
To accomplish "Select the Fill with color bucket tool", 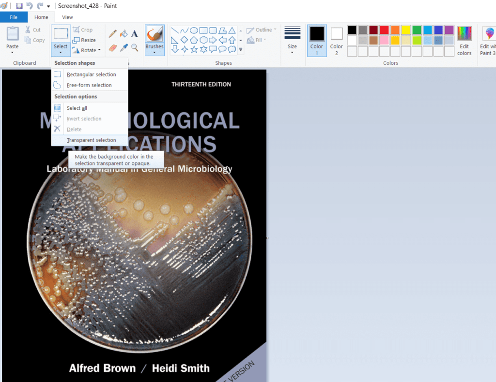I will tap(124, 34).
